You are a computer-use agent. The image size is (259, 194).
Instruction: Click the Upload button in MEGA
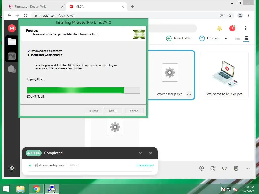pos(210,38)
